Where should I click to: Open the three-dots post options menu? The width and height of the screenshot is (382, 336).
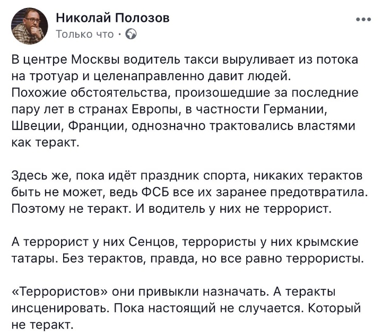point(363,20)
